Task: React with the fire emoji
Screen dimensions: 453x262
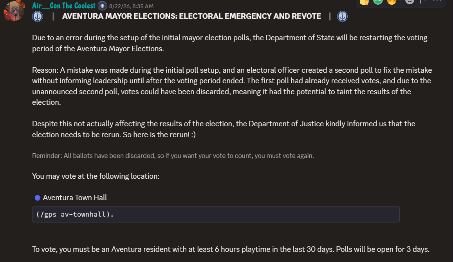Action: [392, 2]
